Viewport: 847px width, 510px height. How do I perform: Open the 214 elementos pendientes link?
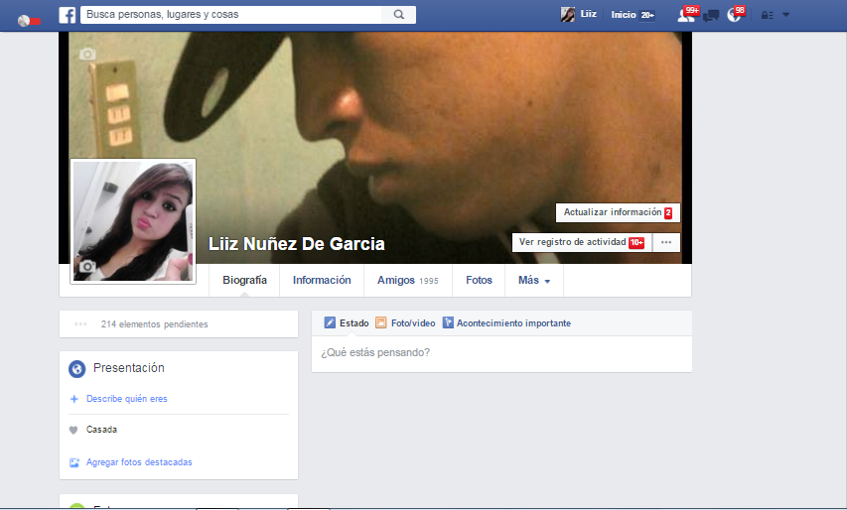point(155,324)
